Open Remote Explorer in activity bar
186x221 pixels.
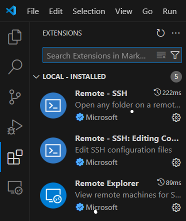pos(15,187)
